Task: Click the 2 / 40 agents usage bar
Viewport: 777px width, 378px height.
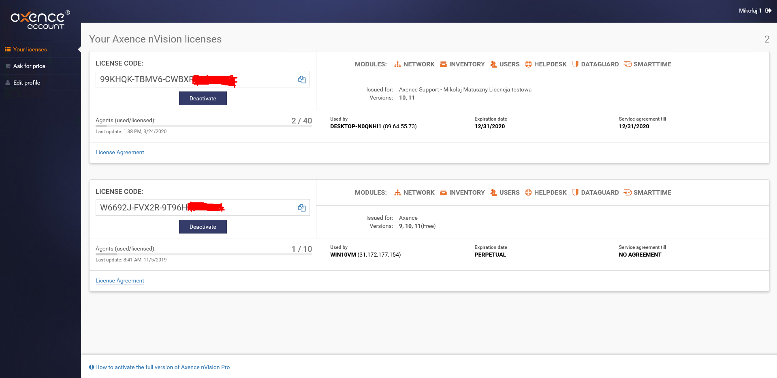Action: click(x=203, y=126)
